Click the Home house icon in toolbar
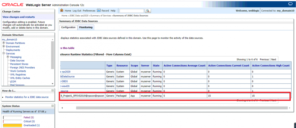Image resolution: width=296 pixels, height=128 pixels. (62, 11)
